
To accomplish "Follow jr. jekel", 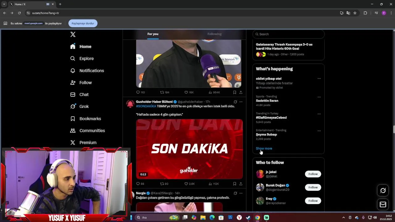I will pos(313,174).
